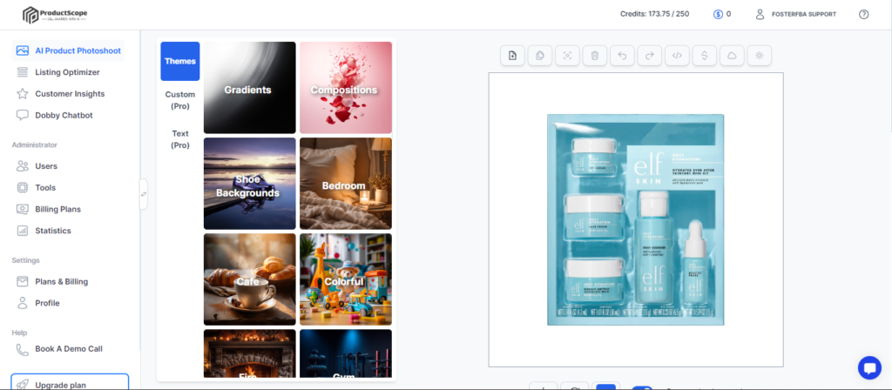This screenshot has width=892, height=390.
Task: Click the blue dollar coin icon
Action: coord(718,14)
